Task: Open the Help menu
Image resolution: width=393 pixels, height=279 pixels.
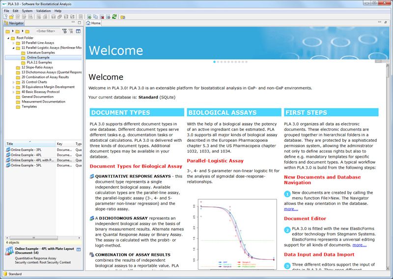Action: pos(58,11)
